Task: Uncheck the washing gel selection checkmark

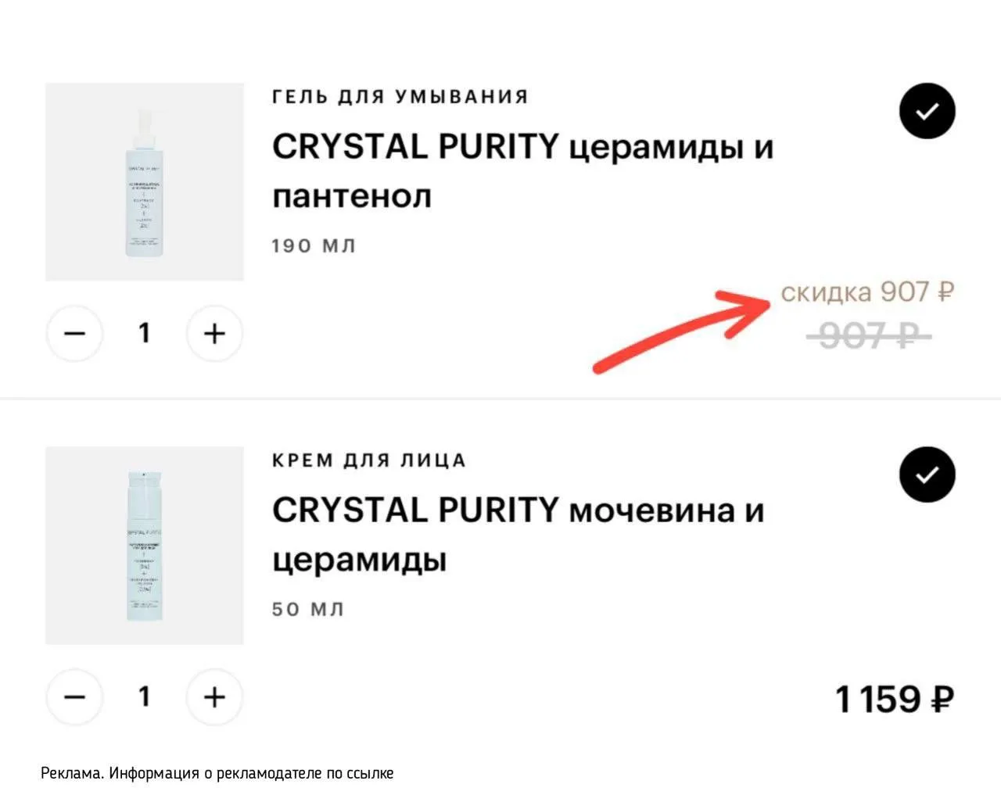Action: (927, 111)
